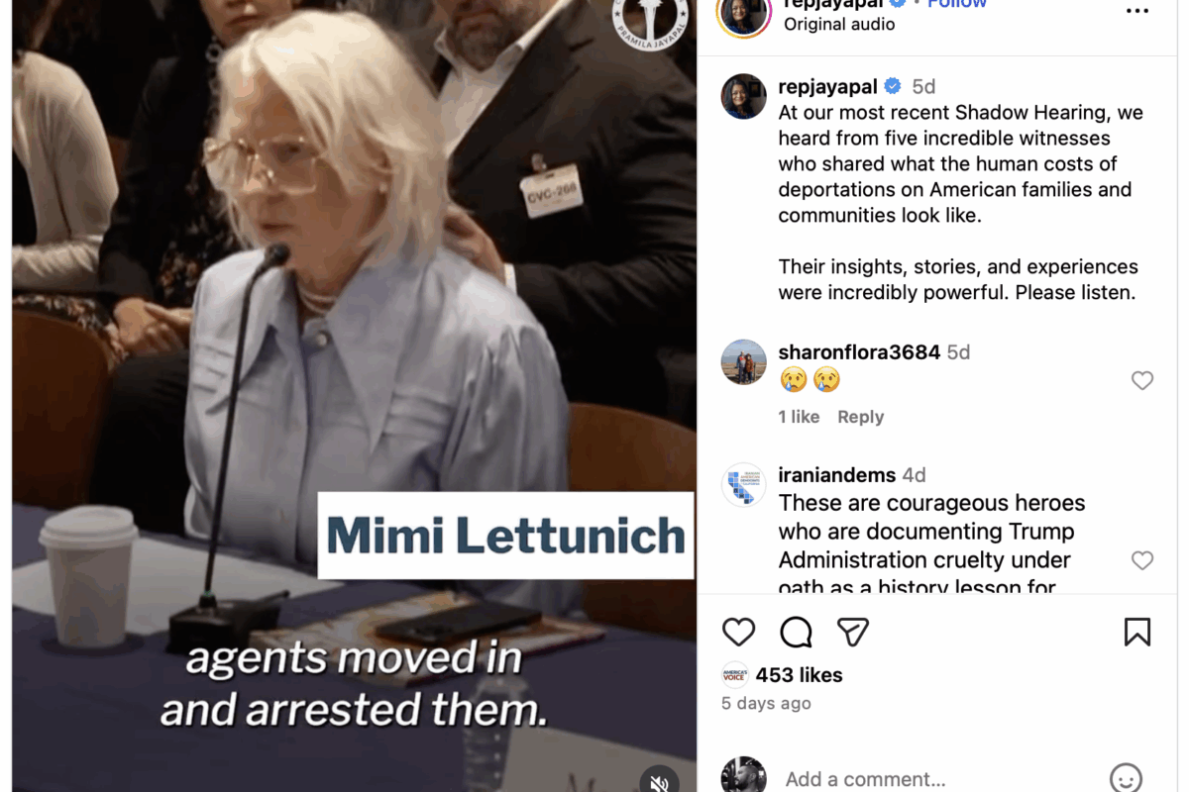
Task: Unmute the video using the speaker icon
Action: [x=659, y=782]
